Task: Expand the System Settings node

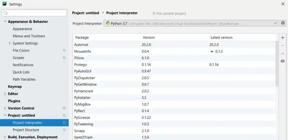Action: click(10, 43)
